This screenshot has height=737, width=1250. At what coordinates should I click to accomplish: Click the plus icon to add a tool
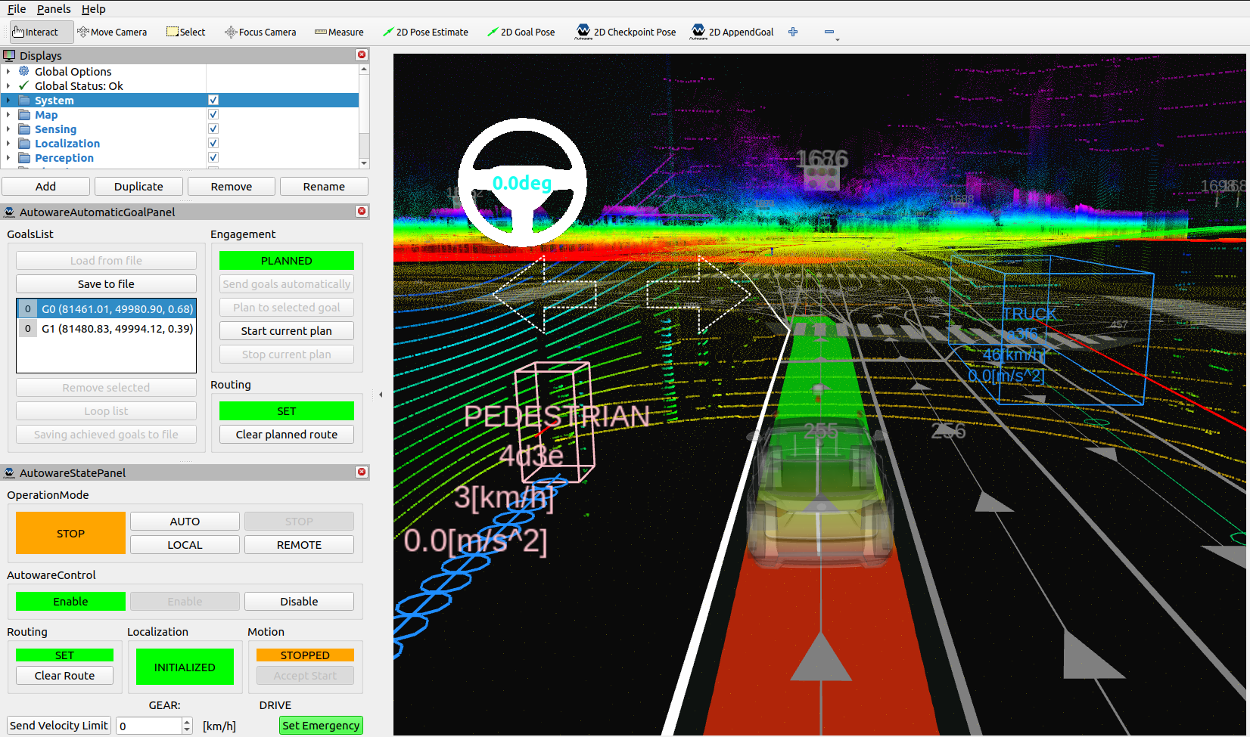(793, 32)
